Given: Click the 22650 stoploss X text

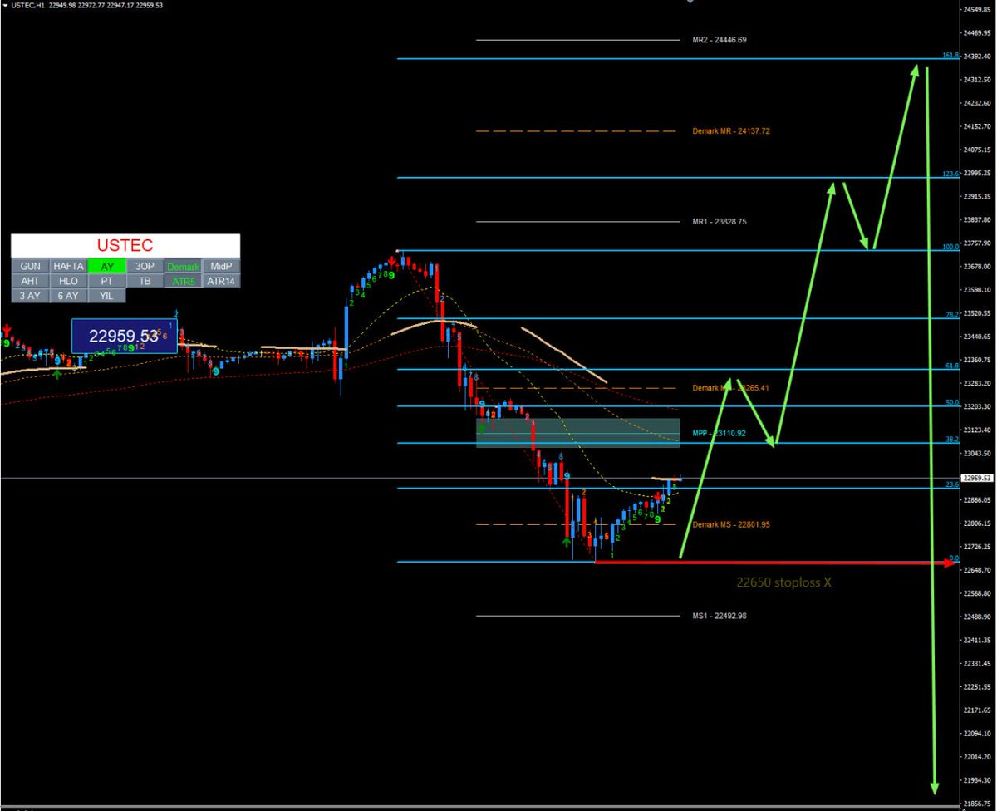Looking at the screenshot, I should pos(783,582).
